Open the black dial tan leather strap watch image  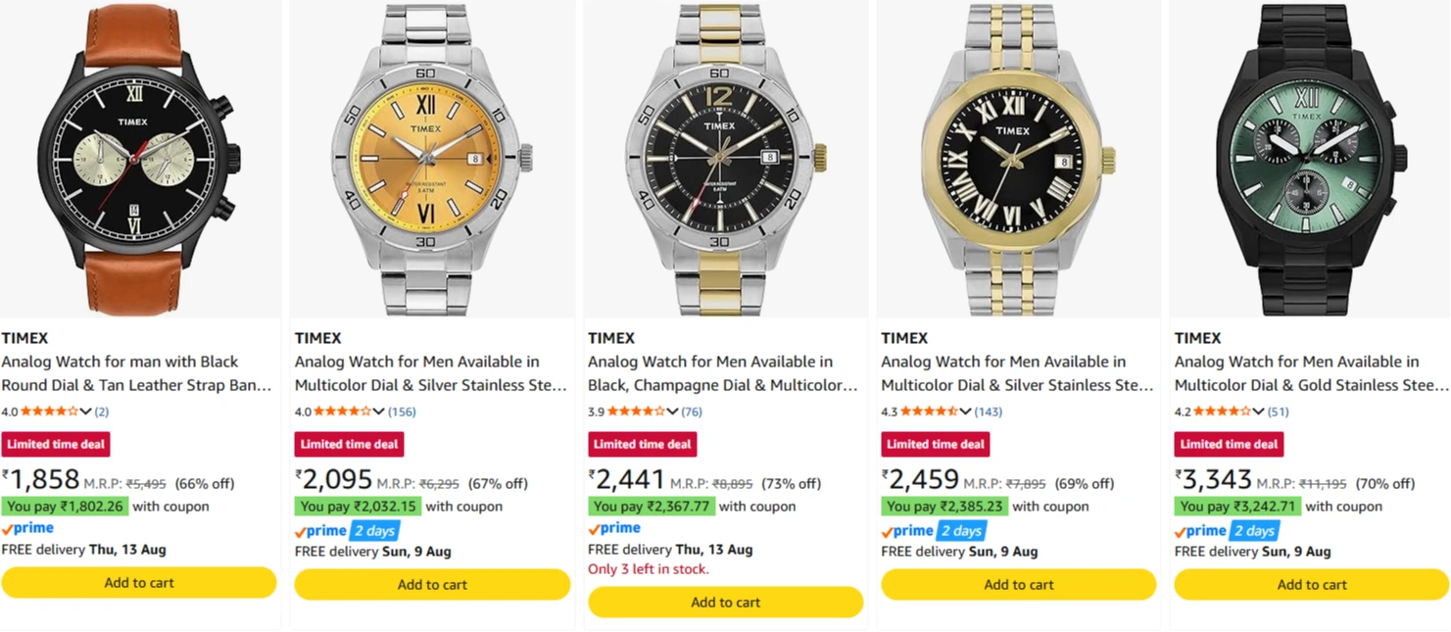[x=139, y=159]
